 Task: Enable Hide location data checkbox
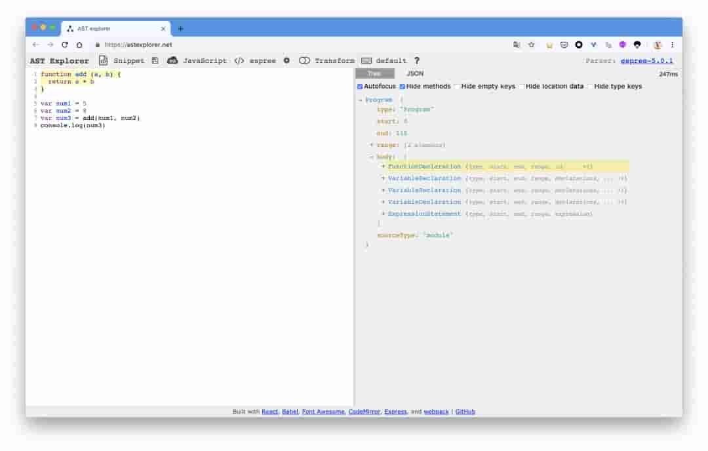click(522, 87)
